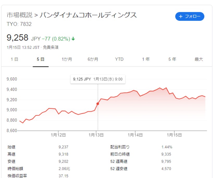The image size is (216, 178).
Task: Click the 1月14日 date label on axis
Action: [135, 135]
